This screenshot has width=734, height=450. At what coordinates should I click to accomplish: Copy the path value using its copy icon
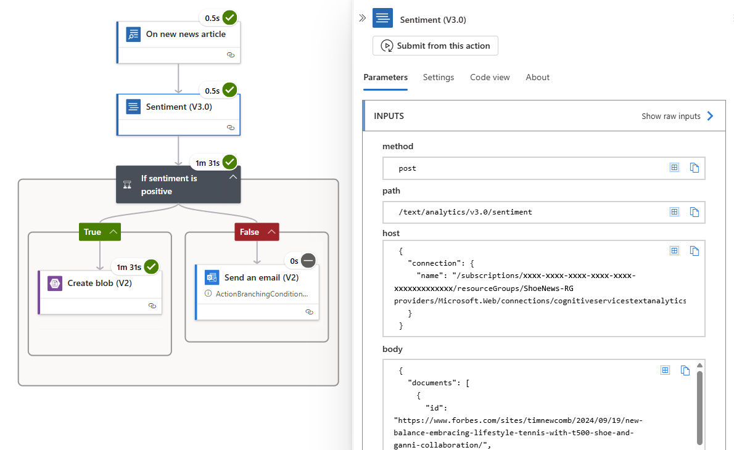coord(695,211)
